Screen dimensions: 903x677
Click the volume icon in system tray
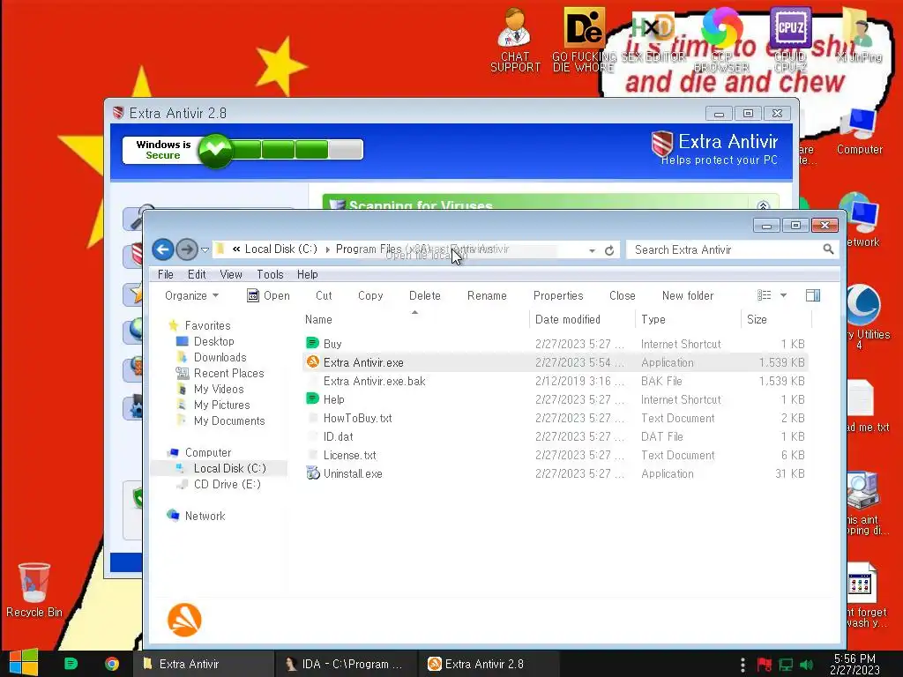click(807, 665)
